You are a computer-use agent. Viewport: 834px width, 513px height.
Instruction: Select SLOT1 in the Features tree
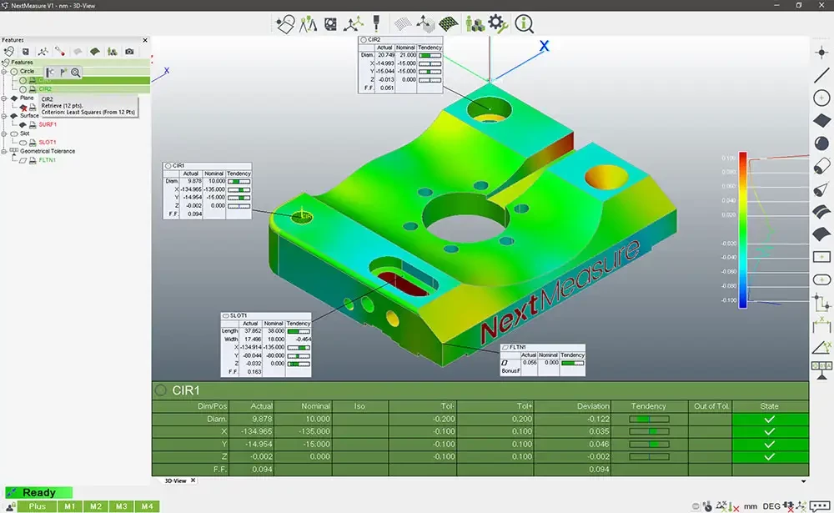coord(48,142)
